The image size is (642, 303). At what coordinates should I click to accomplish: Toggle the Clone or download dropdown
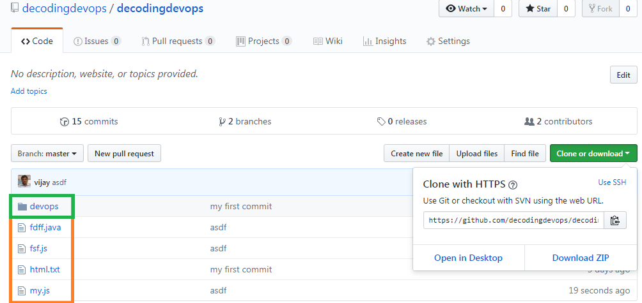pos(593,154)
